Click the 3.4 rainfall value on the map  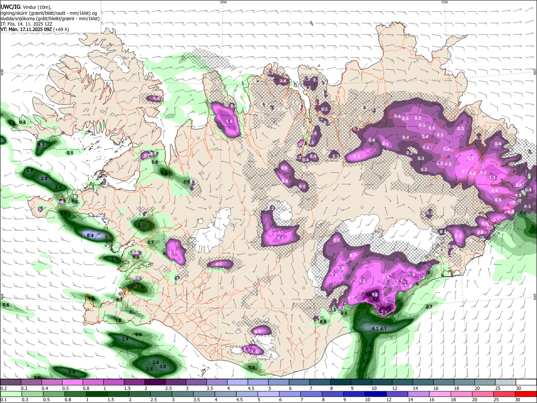coord(125,339)
